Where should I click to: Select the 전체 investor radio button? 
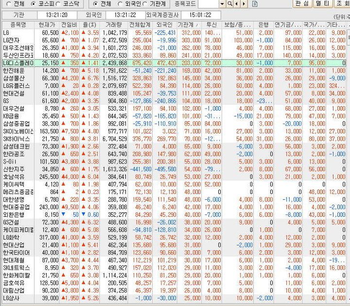(x=95, y=4)
